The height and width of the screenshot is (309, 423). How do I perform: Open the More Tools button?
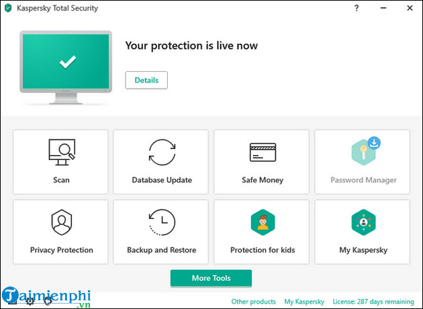pyautogui.click(x=211, y=278)
